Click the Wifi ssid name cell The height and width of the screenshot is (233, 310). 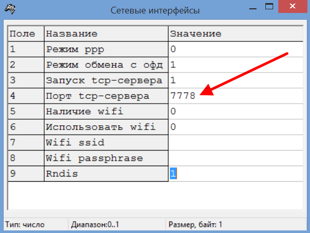coord(106,142)
